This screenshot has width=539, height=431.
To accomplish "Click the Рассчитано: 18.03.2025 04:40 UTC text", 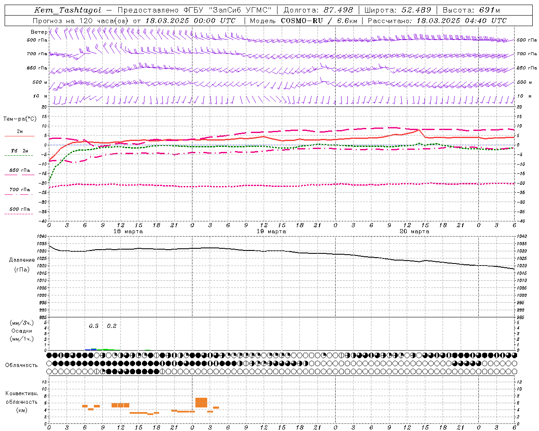I will (x=437, y=21).
